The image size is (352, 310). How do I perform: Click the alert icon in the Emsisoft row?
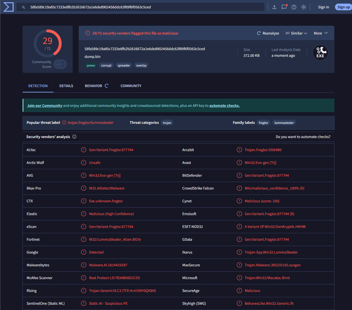(x=239, y=214)
